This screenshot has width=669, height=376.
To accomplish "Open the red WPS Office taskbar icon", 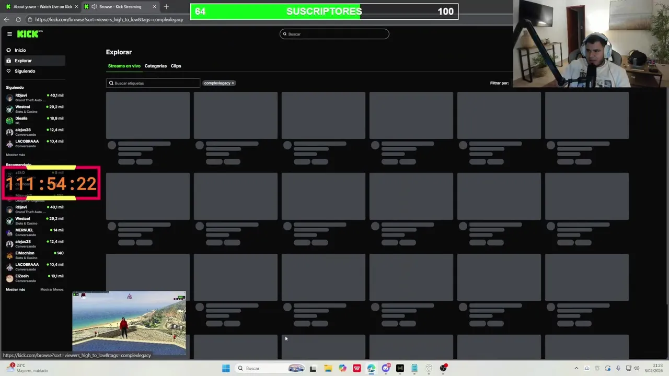I will (x=357, y=368).
